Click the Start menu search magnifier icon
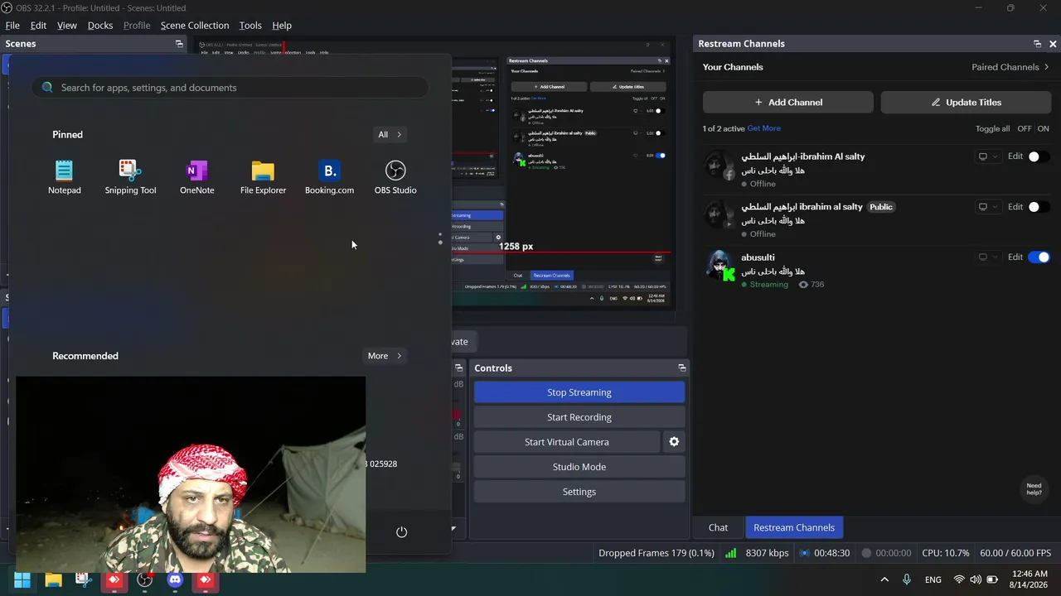1061x596 pixels. [x=47, y=88]
